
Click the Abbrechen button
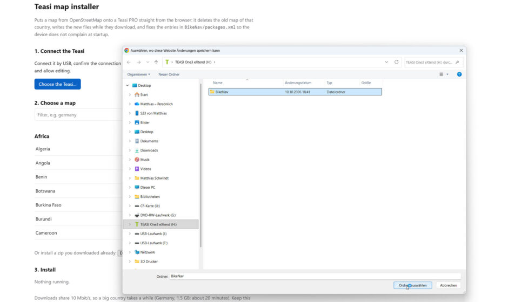pos(448,285)
